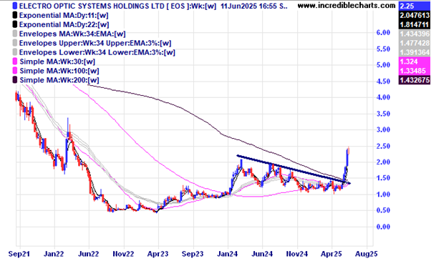Click the Apr23 date axis label

(x=158, y=254)
